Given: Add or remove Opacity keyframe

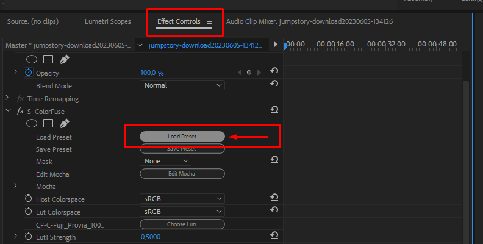Looking at the screenshot, I should [249, 73].
